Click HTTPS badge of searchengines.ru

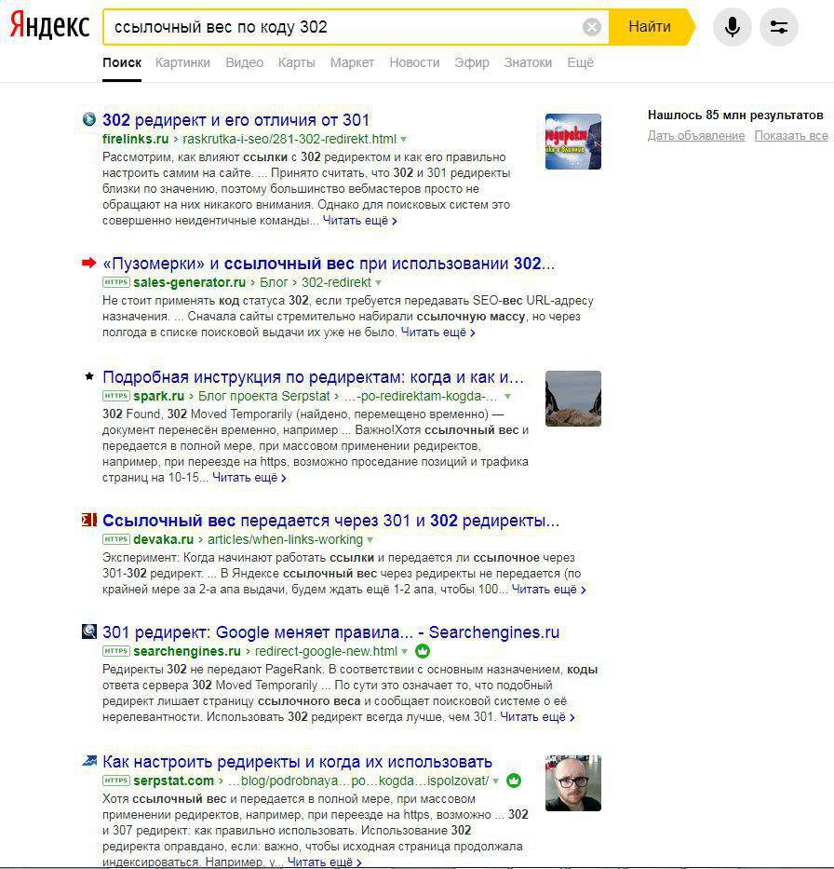pos(116,651)
